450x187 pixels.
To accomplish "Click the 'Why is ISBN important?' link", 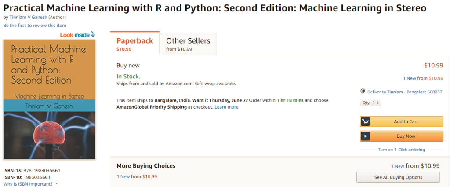I will 28,184.
